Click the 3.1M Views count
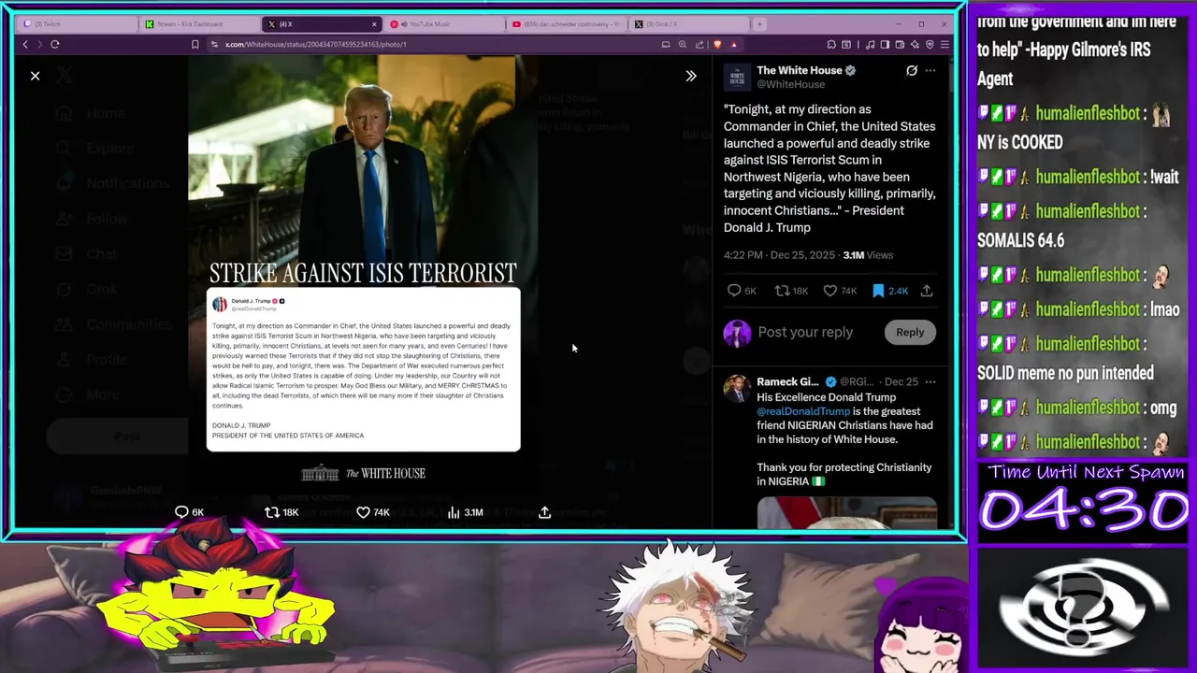 point(868,255)
